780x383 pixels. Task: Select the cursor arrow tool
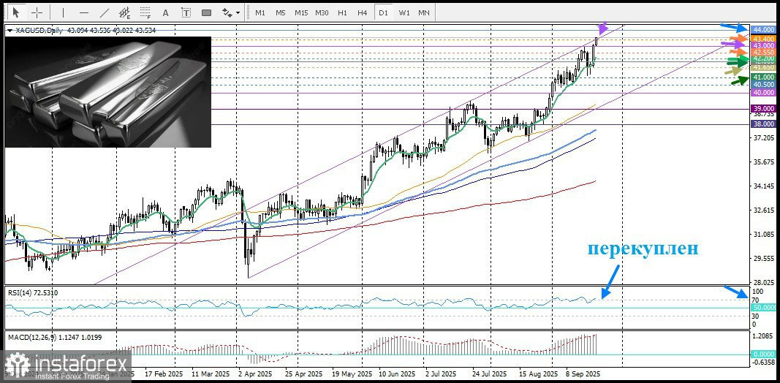point(16,12)
